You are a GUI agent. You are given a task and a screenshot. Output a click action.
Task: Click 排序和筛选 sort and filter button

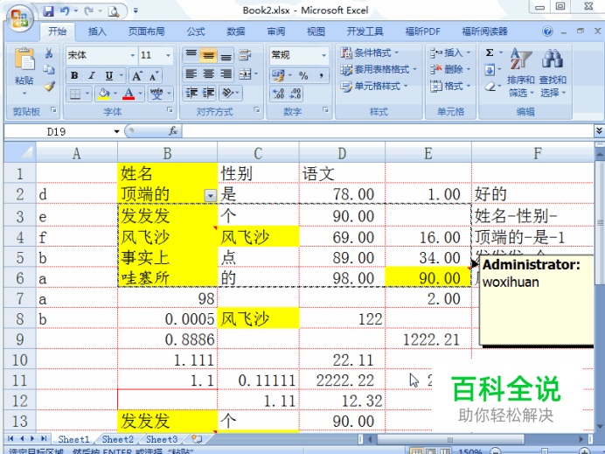[x=520, y=73]
